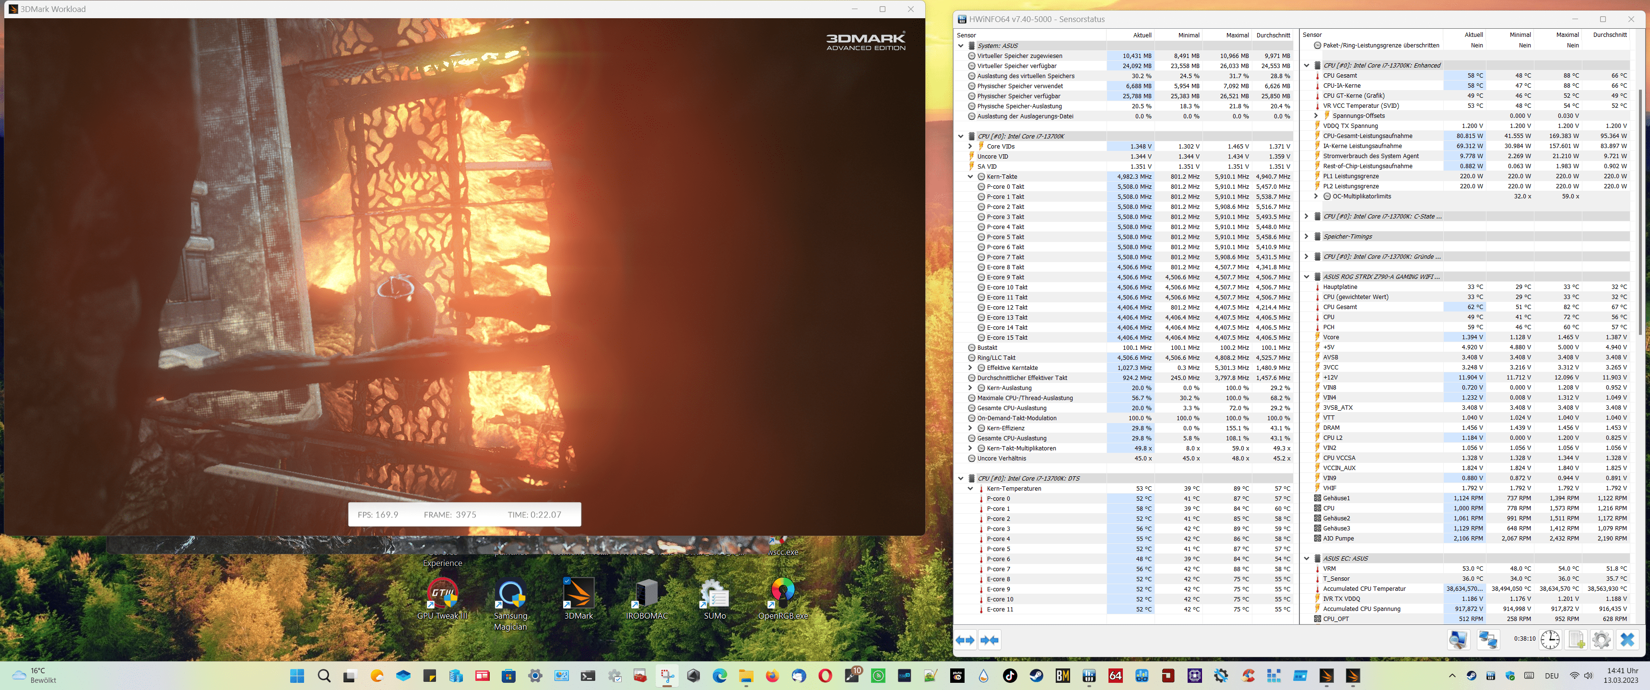Screen dimensions: 1650x690
Task: Start logging with the sheet-plus icon
Action: click(1576, 639)
